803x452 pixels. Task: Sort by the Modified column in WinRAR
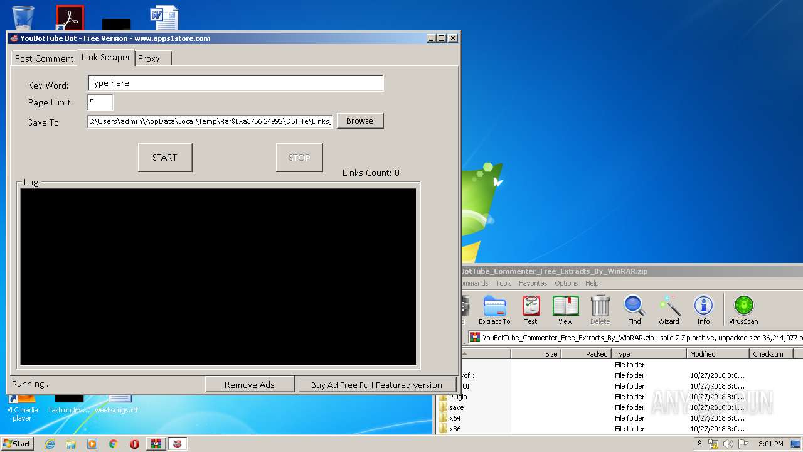(x=718, y=354)
